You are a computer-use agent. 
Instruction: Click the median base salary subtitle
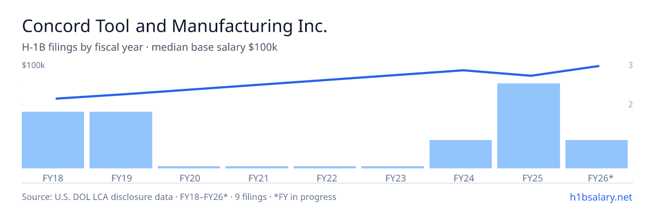(x=150, y=48)
